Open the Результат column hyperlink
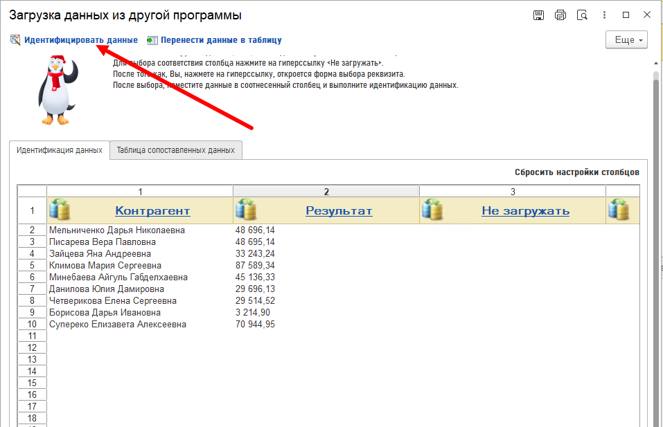Screen dimensions: 663x427 click(x=339, y=210)
